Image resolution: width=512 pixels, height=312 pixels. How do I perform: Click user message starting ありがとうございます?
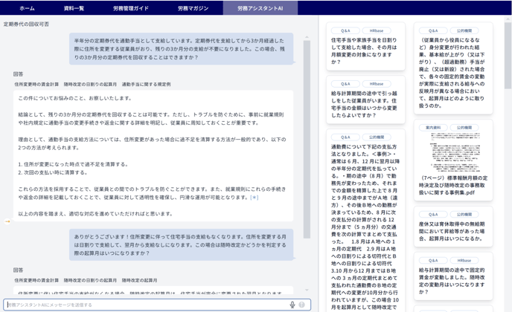pyautogui.click(x=182, y=245)
